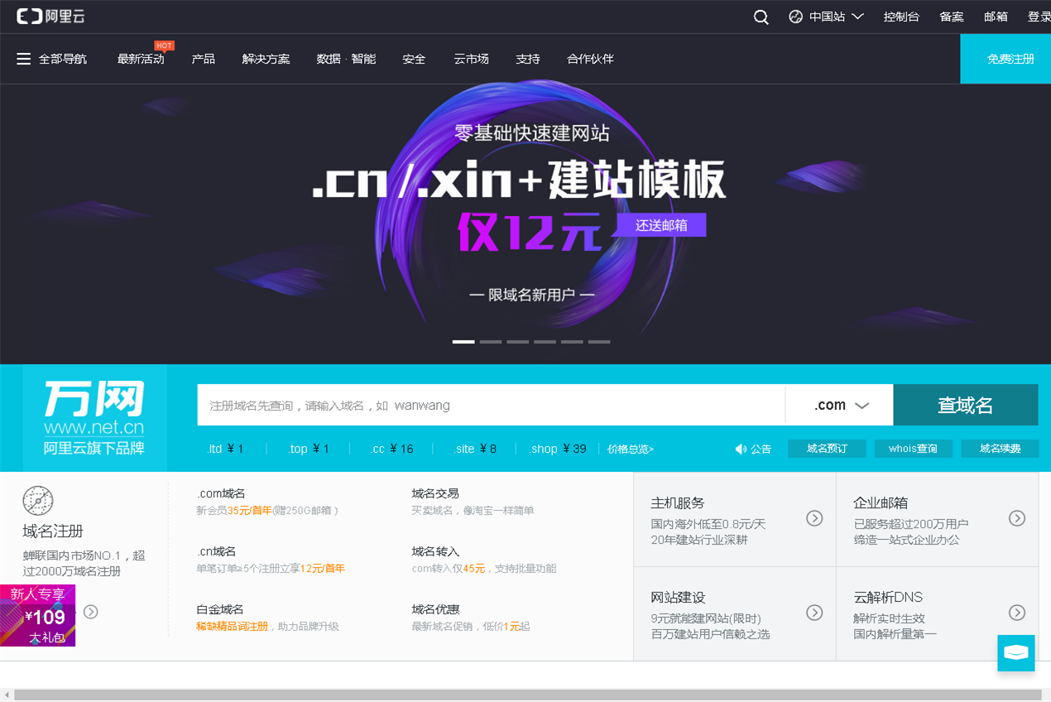
Task: Click the 免费注册 button
Action: (1005, 59)
